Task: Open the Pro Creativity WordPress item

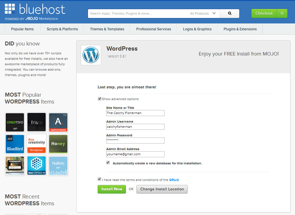Action: coord(37,144)
